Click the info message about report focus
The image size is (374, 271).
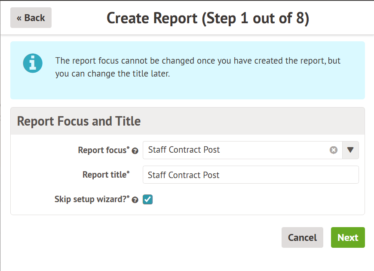pos(198,61)
